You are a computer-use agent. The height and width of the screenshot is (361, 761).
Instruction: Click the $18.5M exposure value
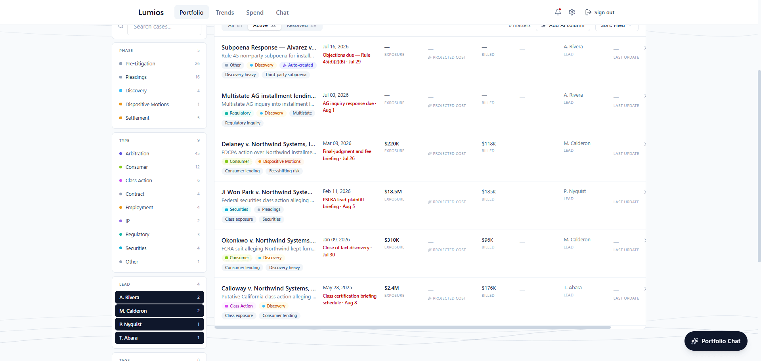(393, 192)
